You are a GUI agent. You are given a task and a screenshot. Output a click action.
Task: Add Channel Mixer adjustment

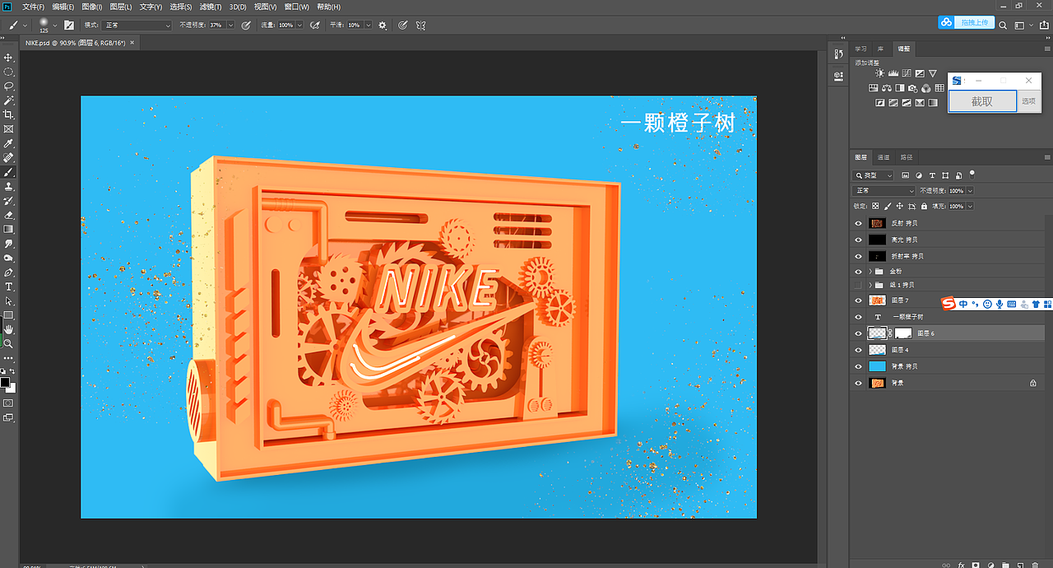pos(926,88)
